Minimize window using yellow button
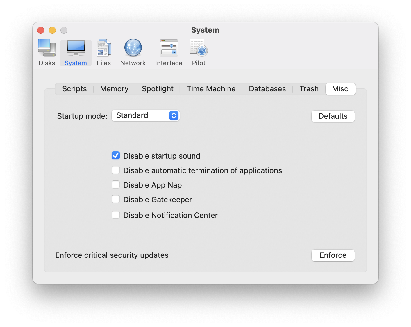The height and width of the screenshot is (327, 411). pyautogui.click(x=52, y=30)
